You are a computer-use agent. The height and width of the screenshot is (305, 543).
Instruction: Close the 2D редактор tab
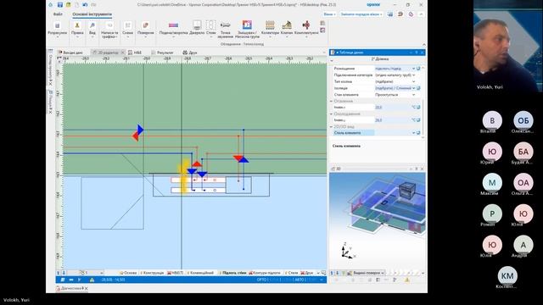point(122,53)
